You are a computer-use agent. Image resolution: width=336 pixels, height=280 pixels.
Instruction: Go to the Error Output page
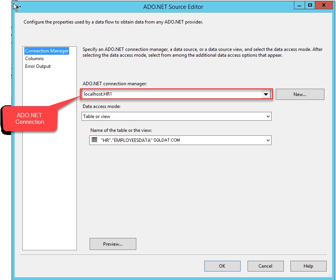38,66
